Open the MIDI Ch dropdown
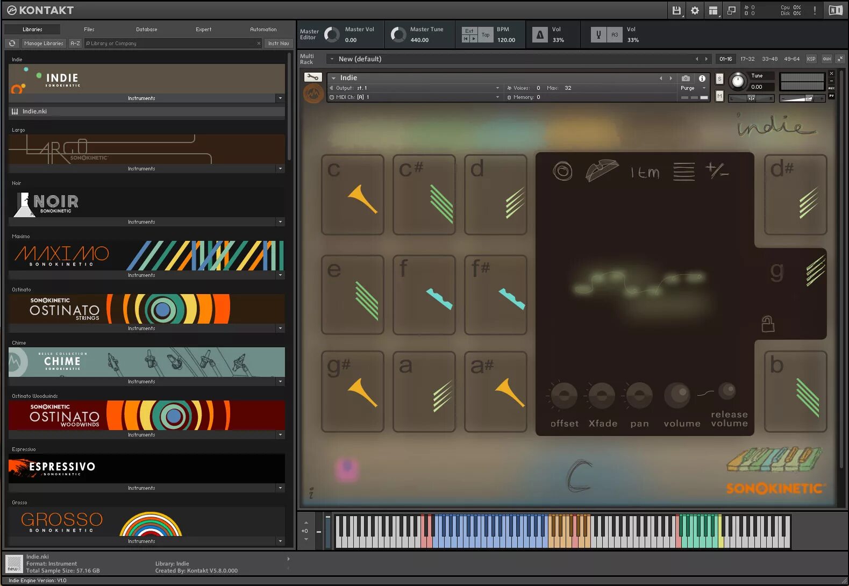The height and width of the screenshot is (586, 849). click(x=415, y=97)
